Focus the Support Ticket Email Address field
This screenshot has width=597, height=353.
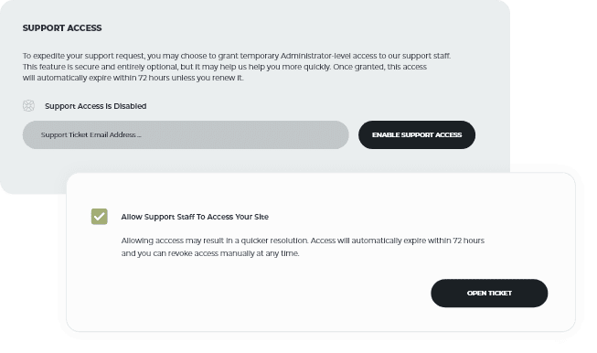(186, 134)
